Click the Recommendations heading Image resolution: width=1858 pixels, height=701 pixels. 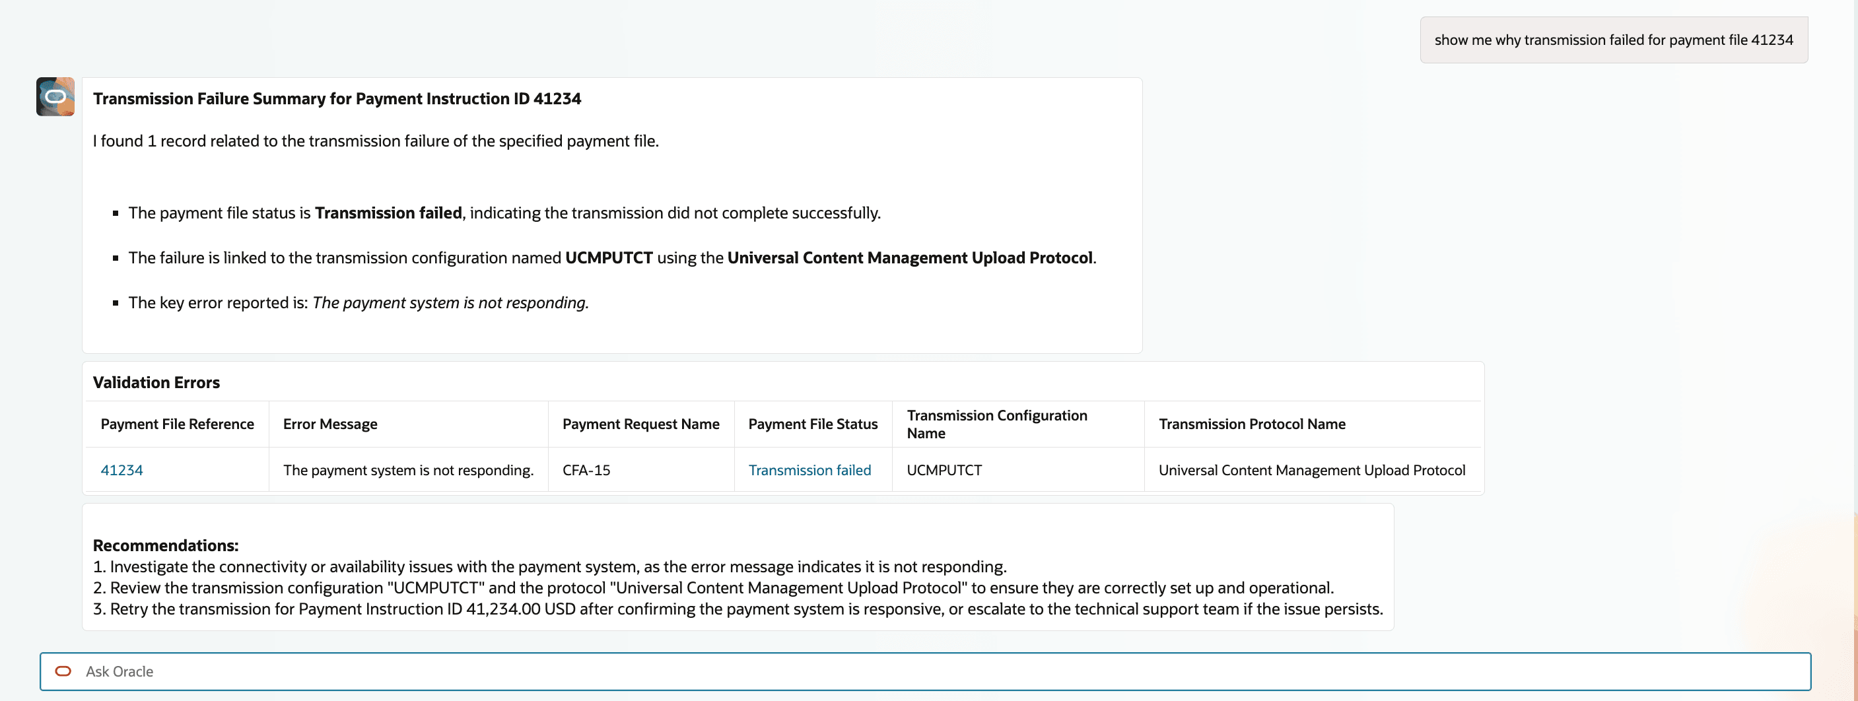(x=166, y=546)
